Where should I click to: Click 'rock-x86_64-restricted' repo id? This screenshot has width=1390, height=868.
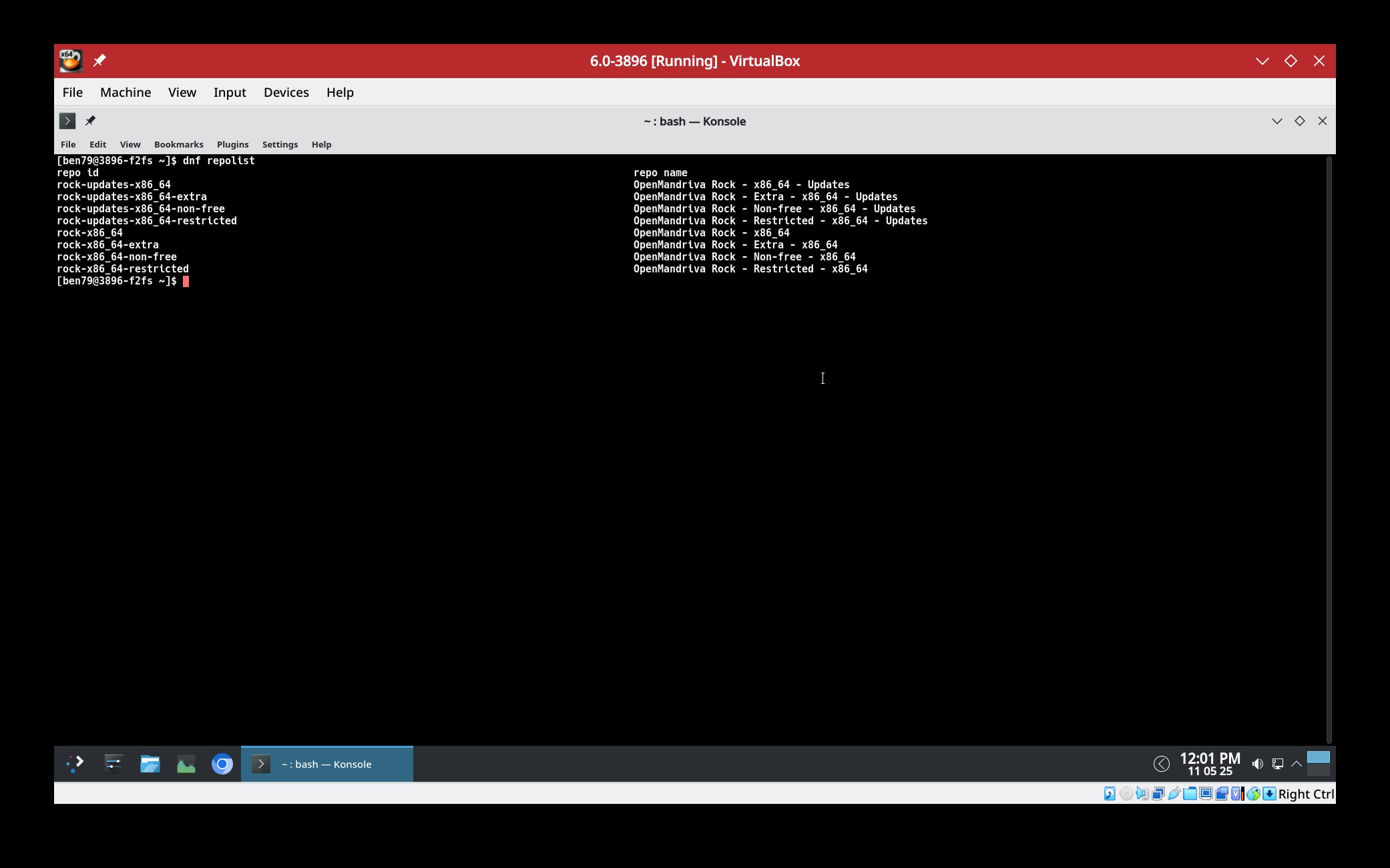[x=123, y=269]
